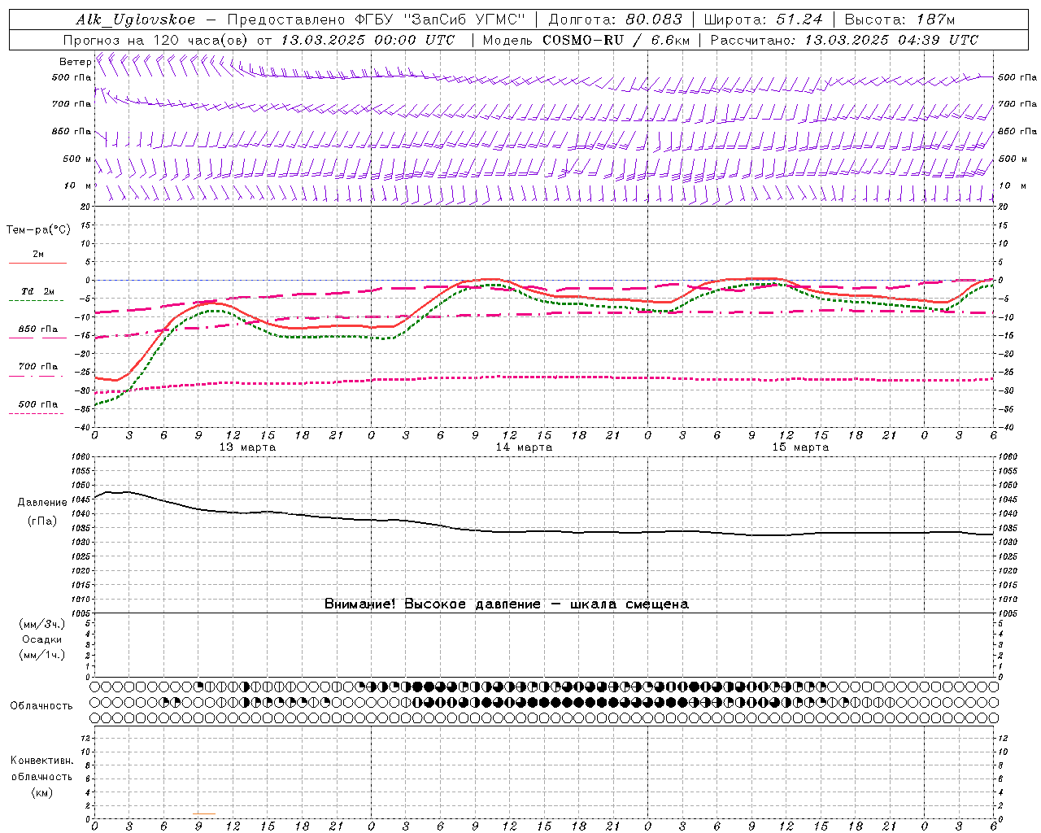Click the Модель COSMO-RU / 6.6км label
Viewport: 1041px width, 833px height.
point(586,40)
